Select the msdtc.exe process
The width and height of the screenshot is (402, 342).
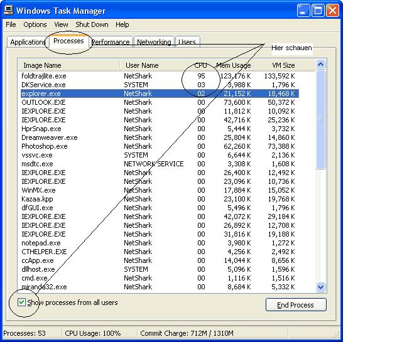pos(160,164)
